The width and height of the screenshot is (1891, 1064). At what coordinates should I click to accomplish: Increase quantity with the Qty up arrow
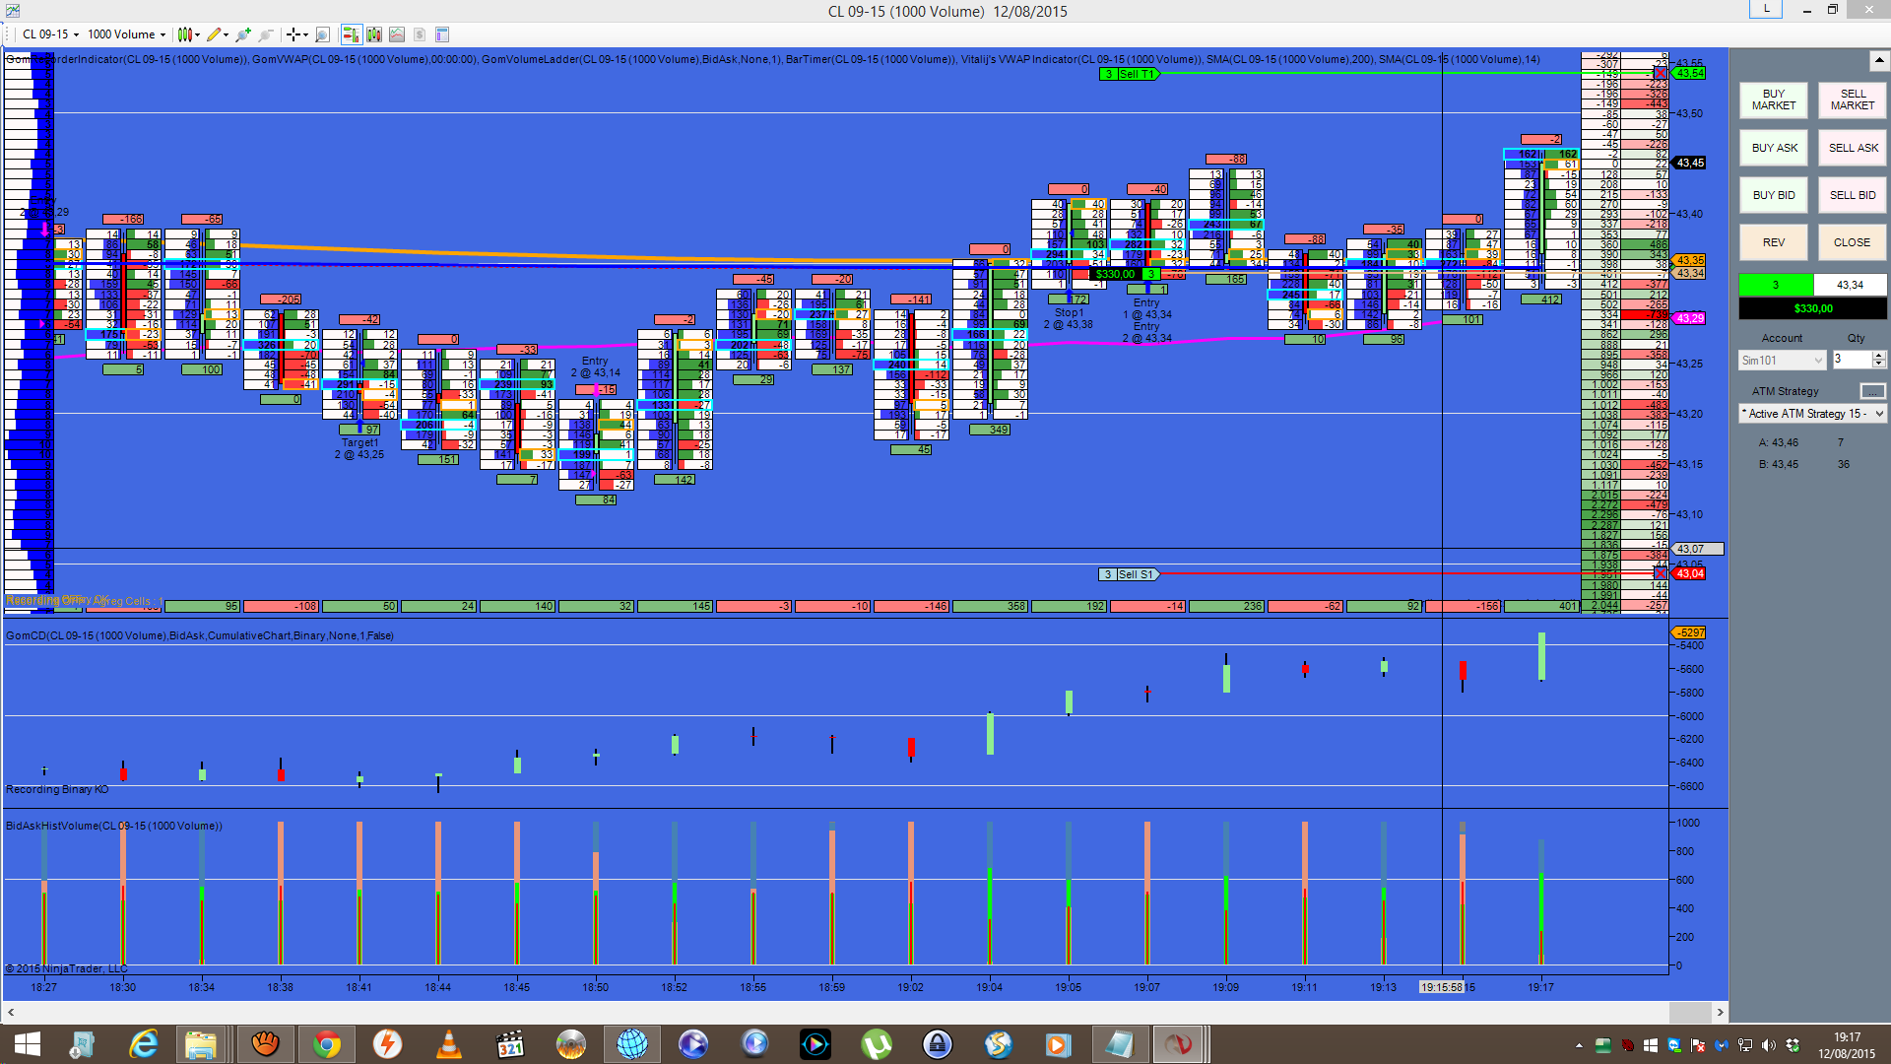click(1879, 355)
